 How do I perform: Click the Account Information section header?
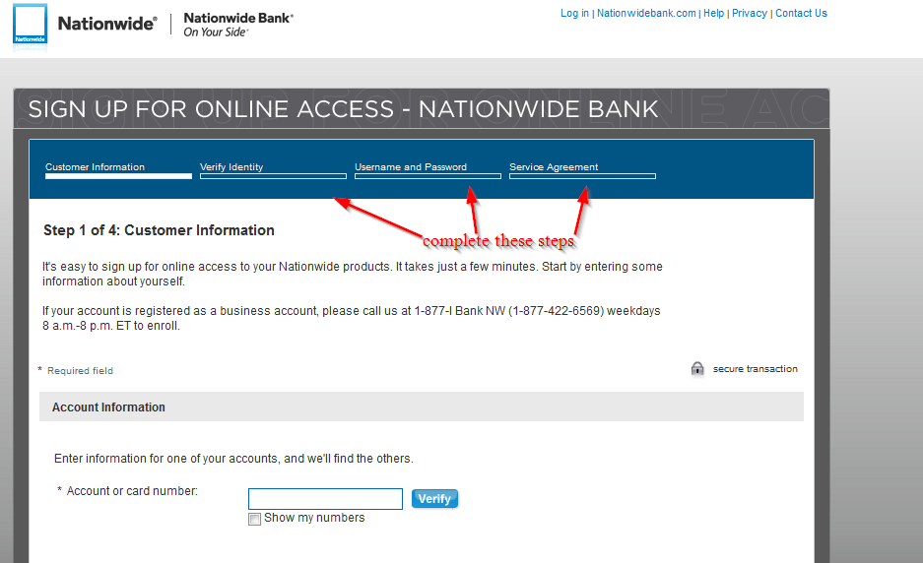(x=422, y=407)
